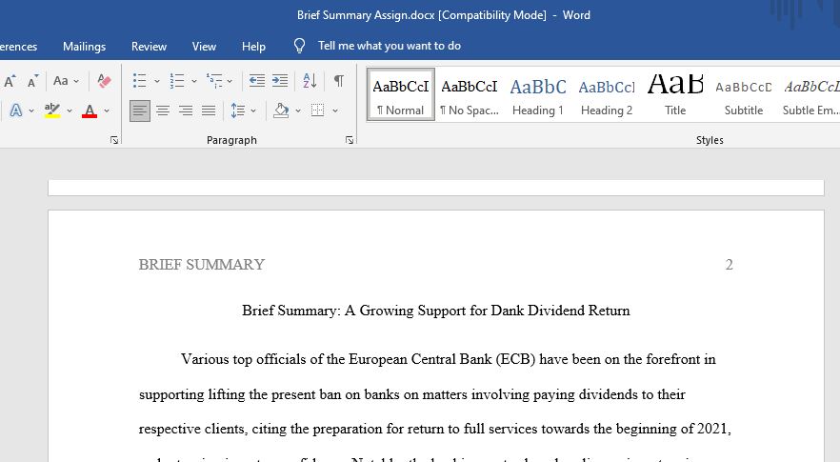The height and width of the screenshot is (462, 840).
Task: Decrease paragraph indent
Action: [257, 81]
